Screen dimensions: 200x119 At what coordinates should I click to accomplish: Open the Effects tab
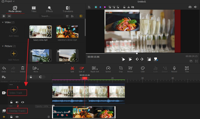[x=49, y=9]
